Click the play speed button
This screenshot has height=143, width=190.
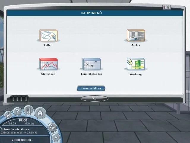click(x=56, y=137)
